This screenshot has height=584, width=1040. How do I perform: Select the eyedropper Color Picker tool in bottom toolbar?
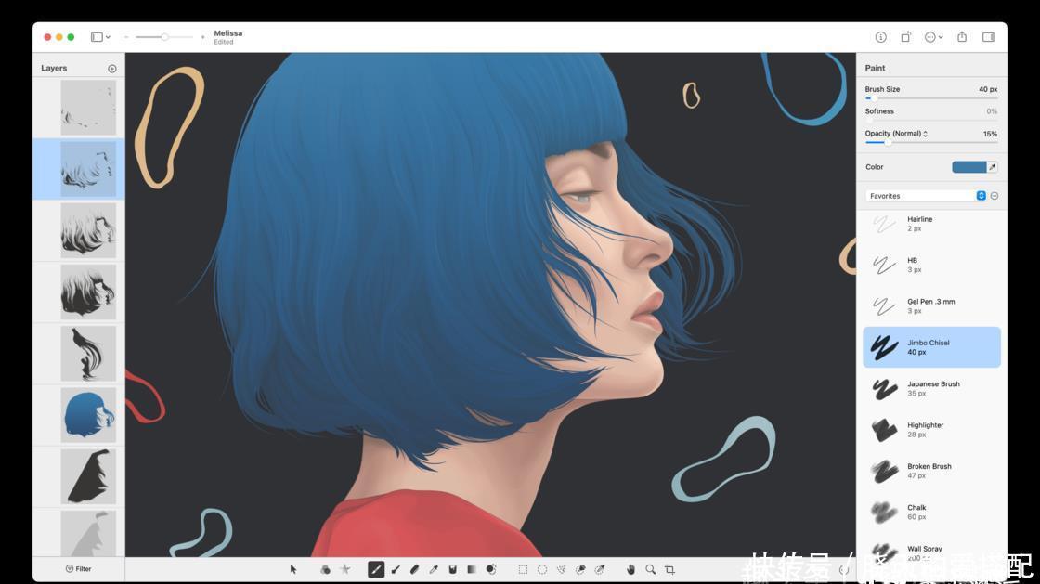pyautogui.click(x=434, y=569)
